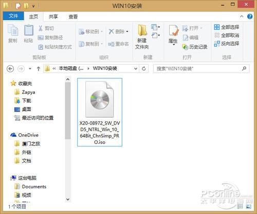Open the recent locations dropdown arrow
Screen dimensions: 257x214
pyautogui.click(x=30, y=69)
